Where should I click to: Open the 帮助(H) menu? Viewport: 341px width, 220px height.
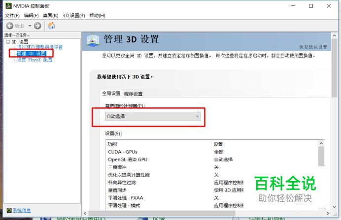pos(98,16)
